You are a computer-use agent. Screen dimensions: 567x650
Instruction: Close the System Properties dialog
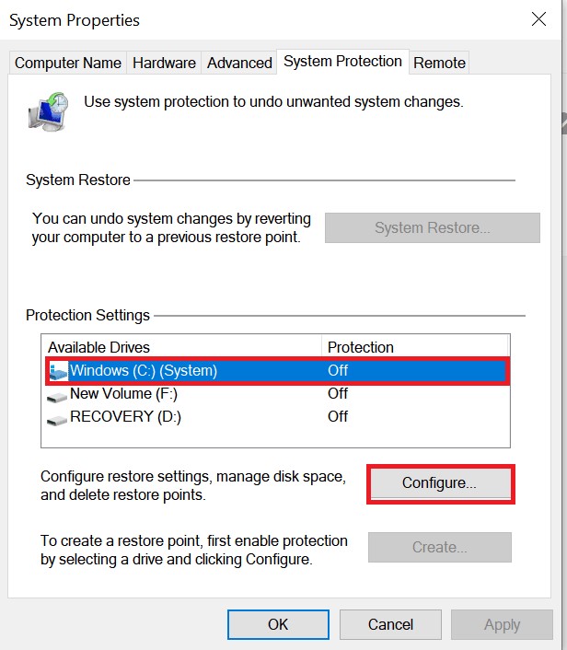click(x=538, y=18)
